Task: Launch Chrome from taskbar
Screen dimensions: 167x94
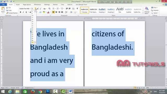Action: pos(40,92)
